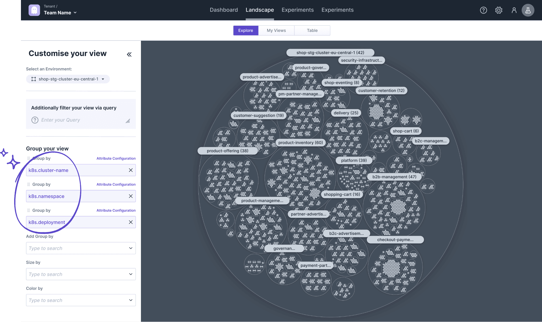
Task: Remove the k8s.cluster-name grouping
Action: point(131,170)
